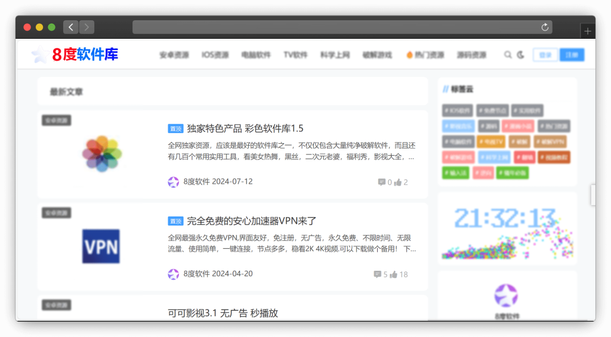Go to 电脑软件 in navigation
611x337 pixels.
[255, 55]
